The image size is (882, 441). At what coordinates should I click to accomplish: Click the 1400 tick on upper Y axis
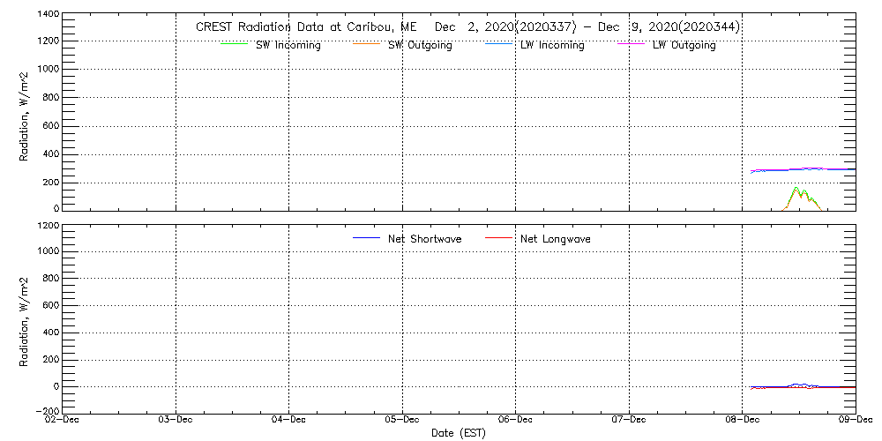(x=48, y=15)
